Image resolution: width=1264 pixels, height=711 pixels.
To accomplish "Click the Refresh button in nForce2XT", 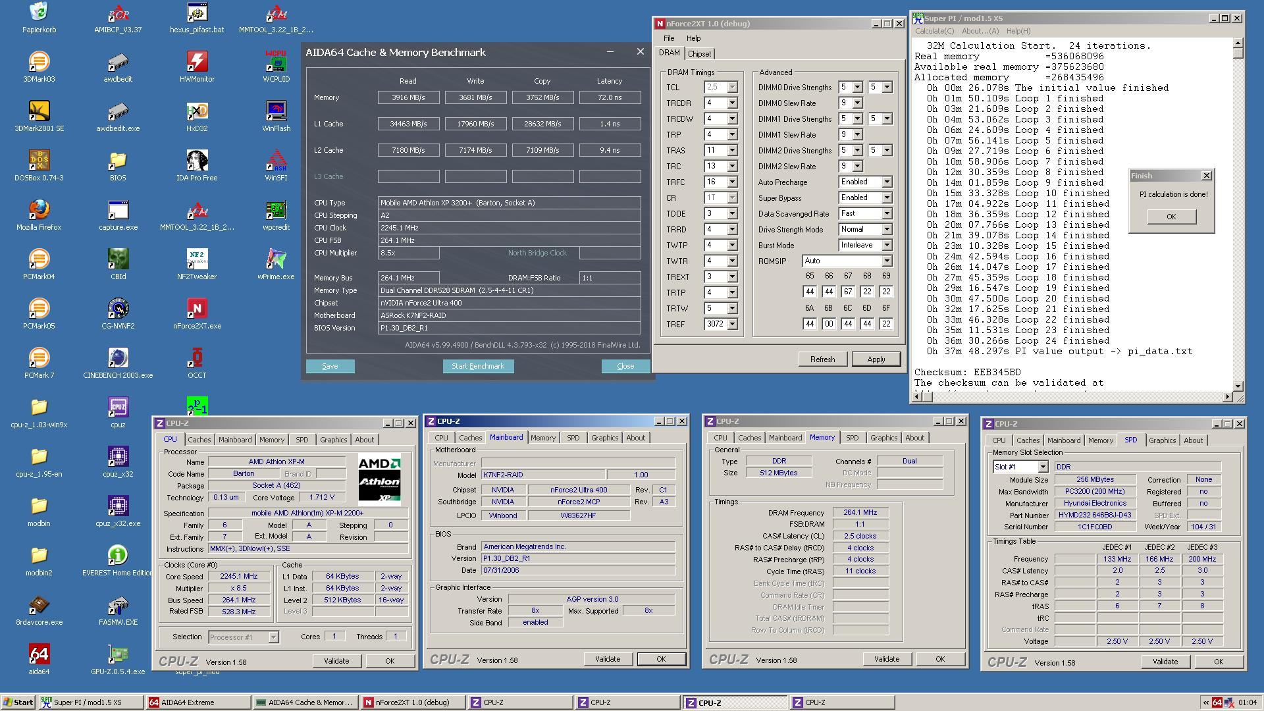I will 822,359.
